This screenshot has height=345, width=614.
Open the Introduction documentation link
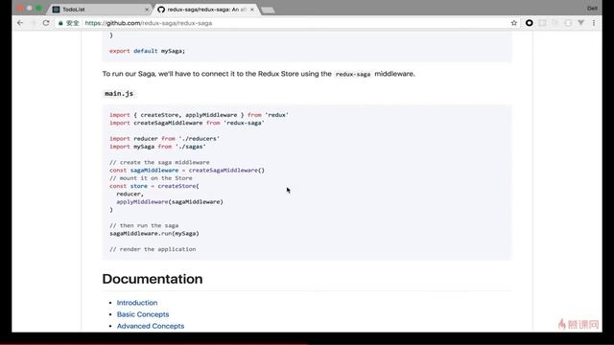[x=137, y=303]
